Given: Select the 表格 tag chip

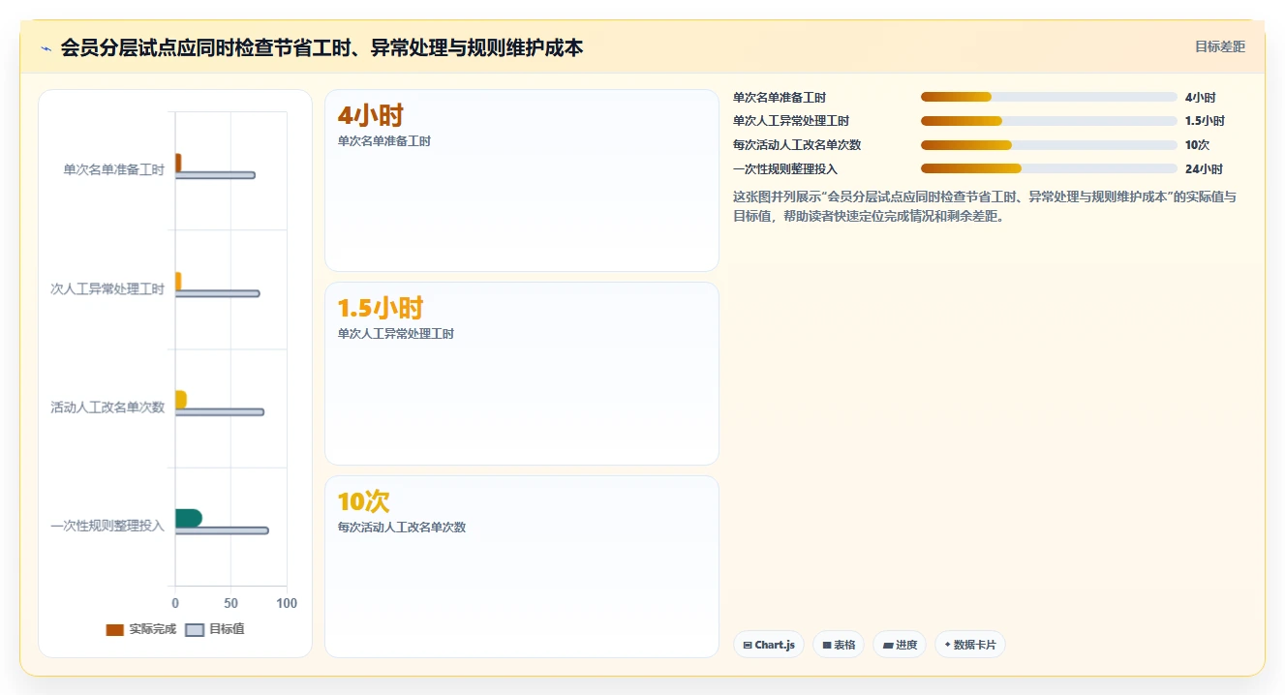Looking at the screenshot, I should tap(839, 645).
